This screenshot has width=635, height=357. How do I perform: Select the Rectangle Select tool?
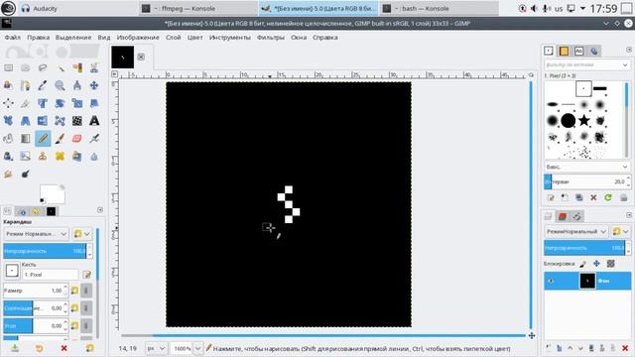8,68
